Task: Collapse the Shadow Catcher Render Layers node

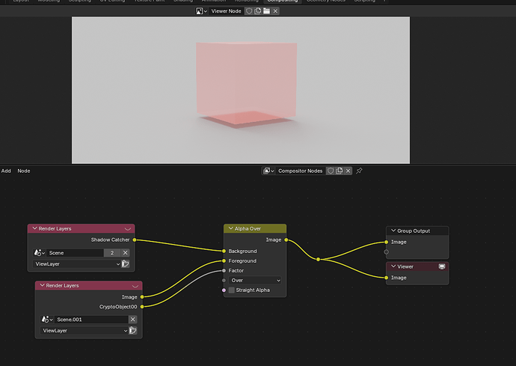Action: (34, 228)
